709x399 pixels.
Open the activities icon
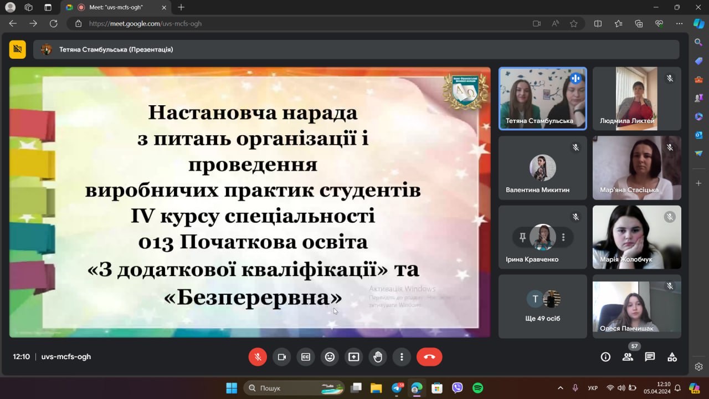[x=672, y=357]
